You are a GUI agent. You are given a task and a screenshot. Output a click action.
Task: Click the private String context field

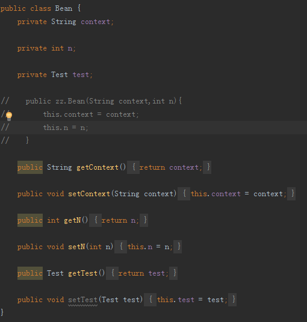point(65,22)
